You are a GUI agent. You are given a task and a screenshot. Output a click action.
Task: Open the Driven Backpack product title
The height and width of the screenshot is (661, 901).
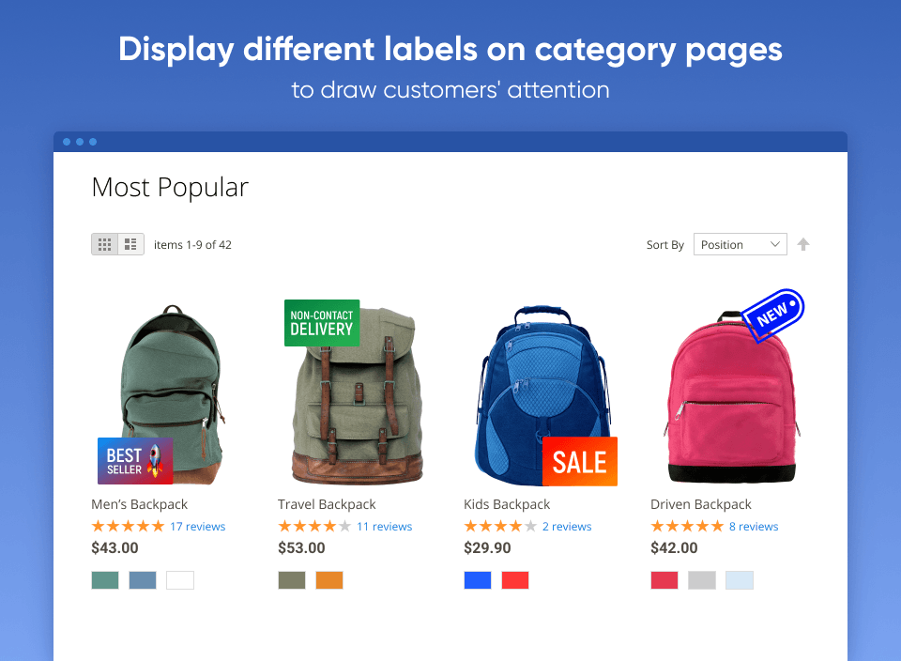(x=701, y=504)
